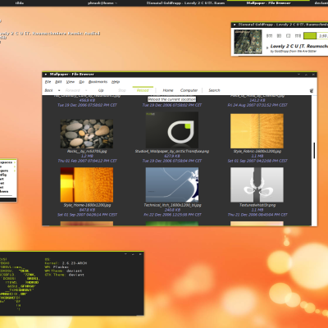Switch to Wallpaper File Browser task in panel
328x328 pixels.
pyautogui.click(x=268, y=3)
